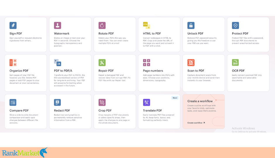This screenshot has height=158, width=275.
Task: Click Translate PDF title text
Action: tap(152, 111)
